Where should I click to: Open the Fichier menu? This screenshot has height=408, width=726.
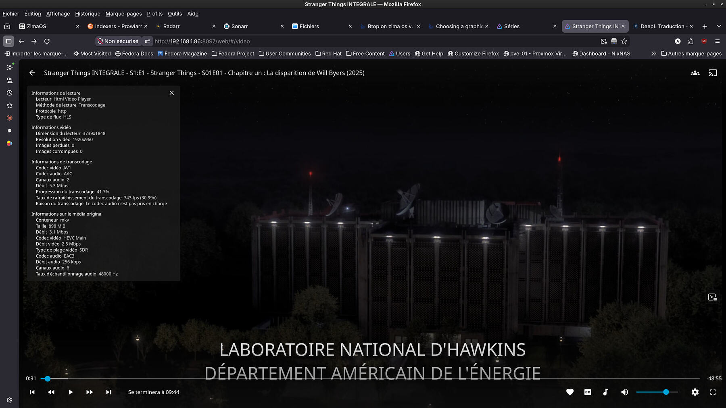click(11, 14)
